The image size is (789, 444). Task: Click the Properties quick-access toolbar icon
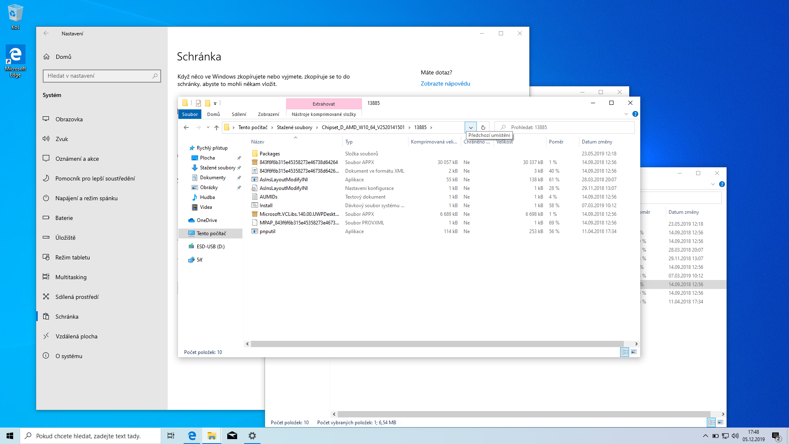tap(198, 103)
